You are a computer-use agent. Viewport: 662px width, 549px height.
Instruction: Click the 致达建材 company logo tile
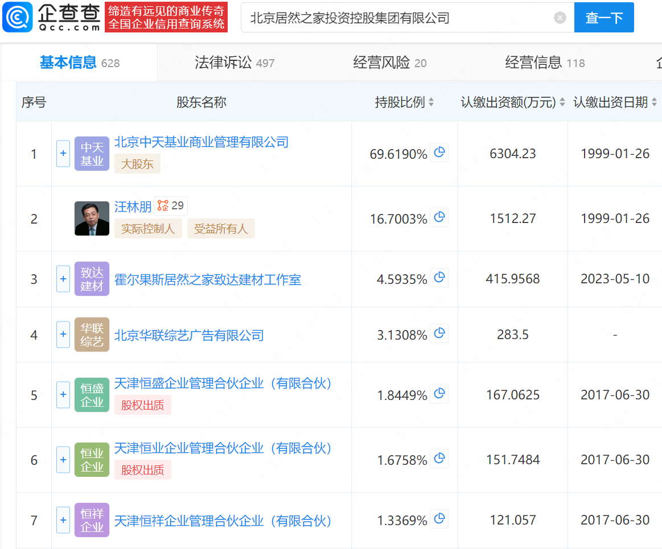coord(92,279)
